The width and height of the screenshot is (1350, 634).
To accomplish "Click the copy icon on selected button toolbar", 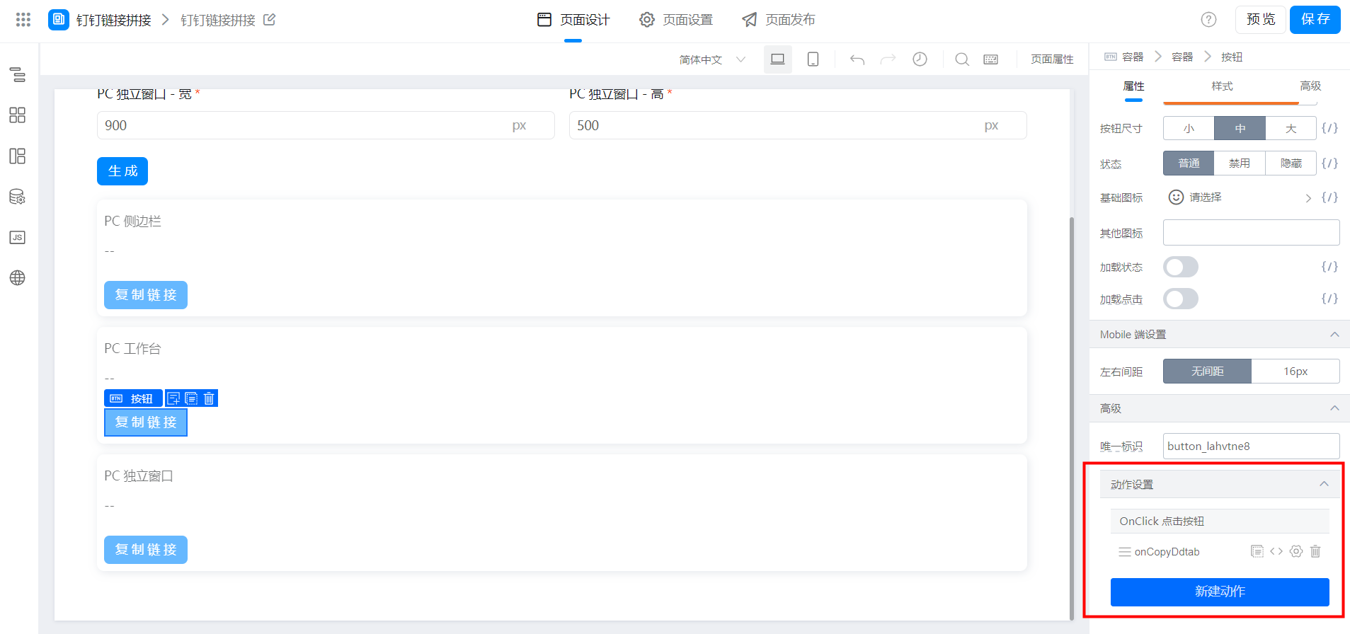I will coord(191,398).
